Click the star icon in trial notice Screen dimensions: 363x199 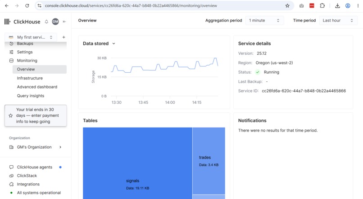(11, 115)
